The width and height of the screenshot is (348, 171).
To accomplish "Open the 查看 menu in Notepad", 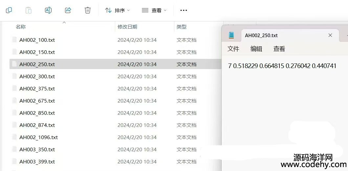I will [x=279, y=49].
